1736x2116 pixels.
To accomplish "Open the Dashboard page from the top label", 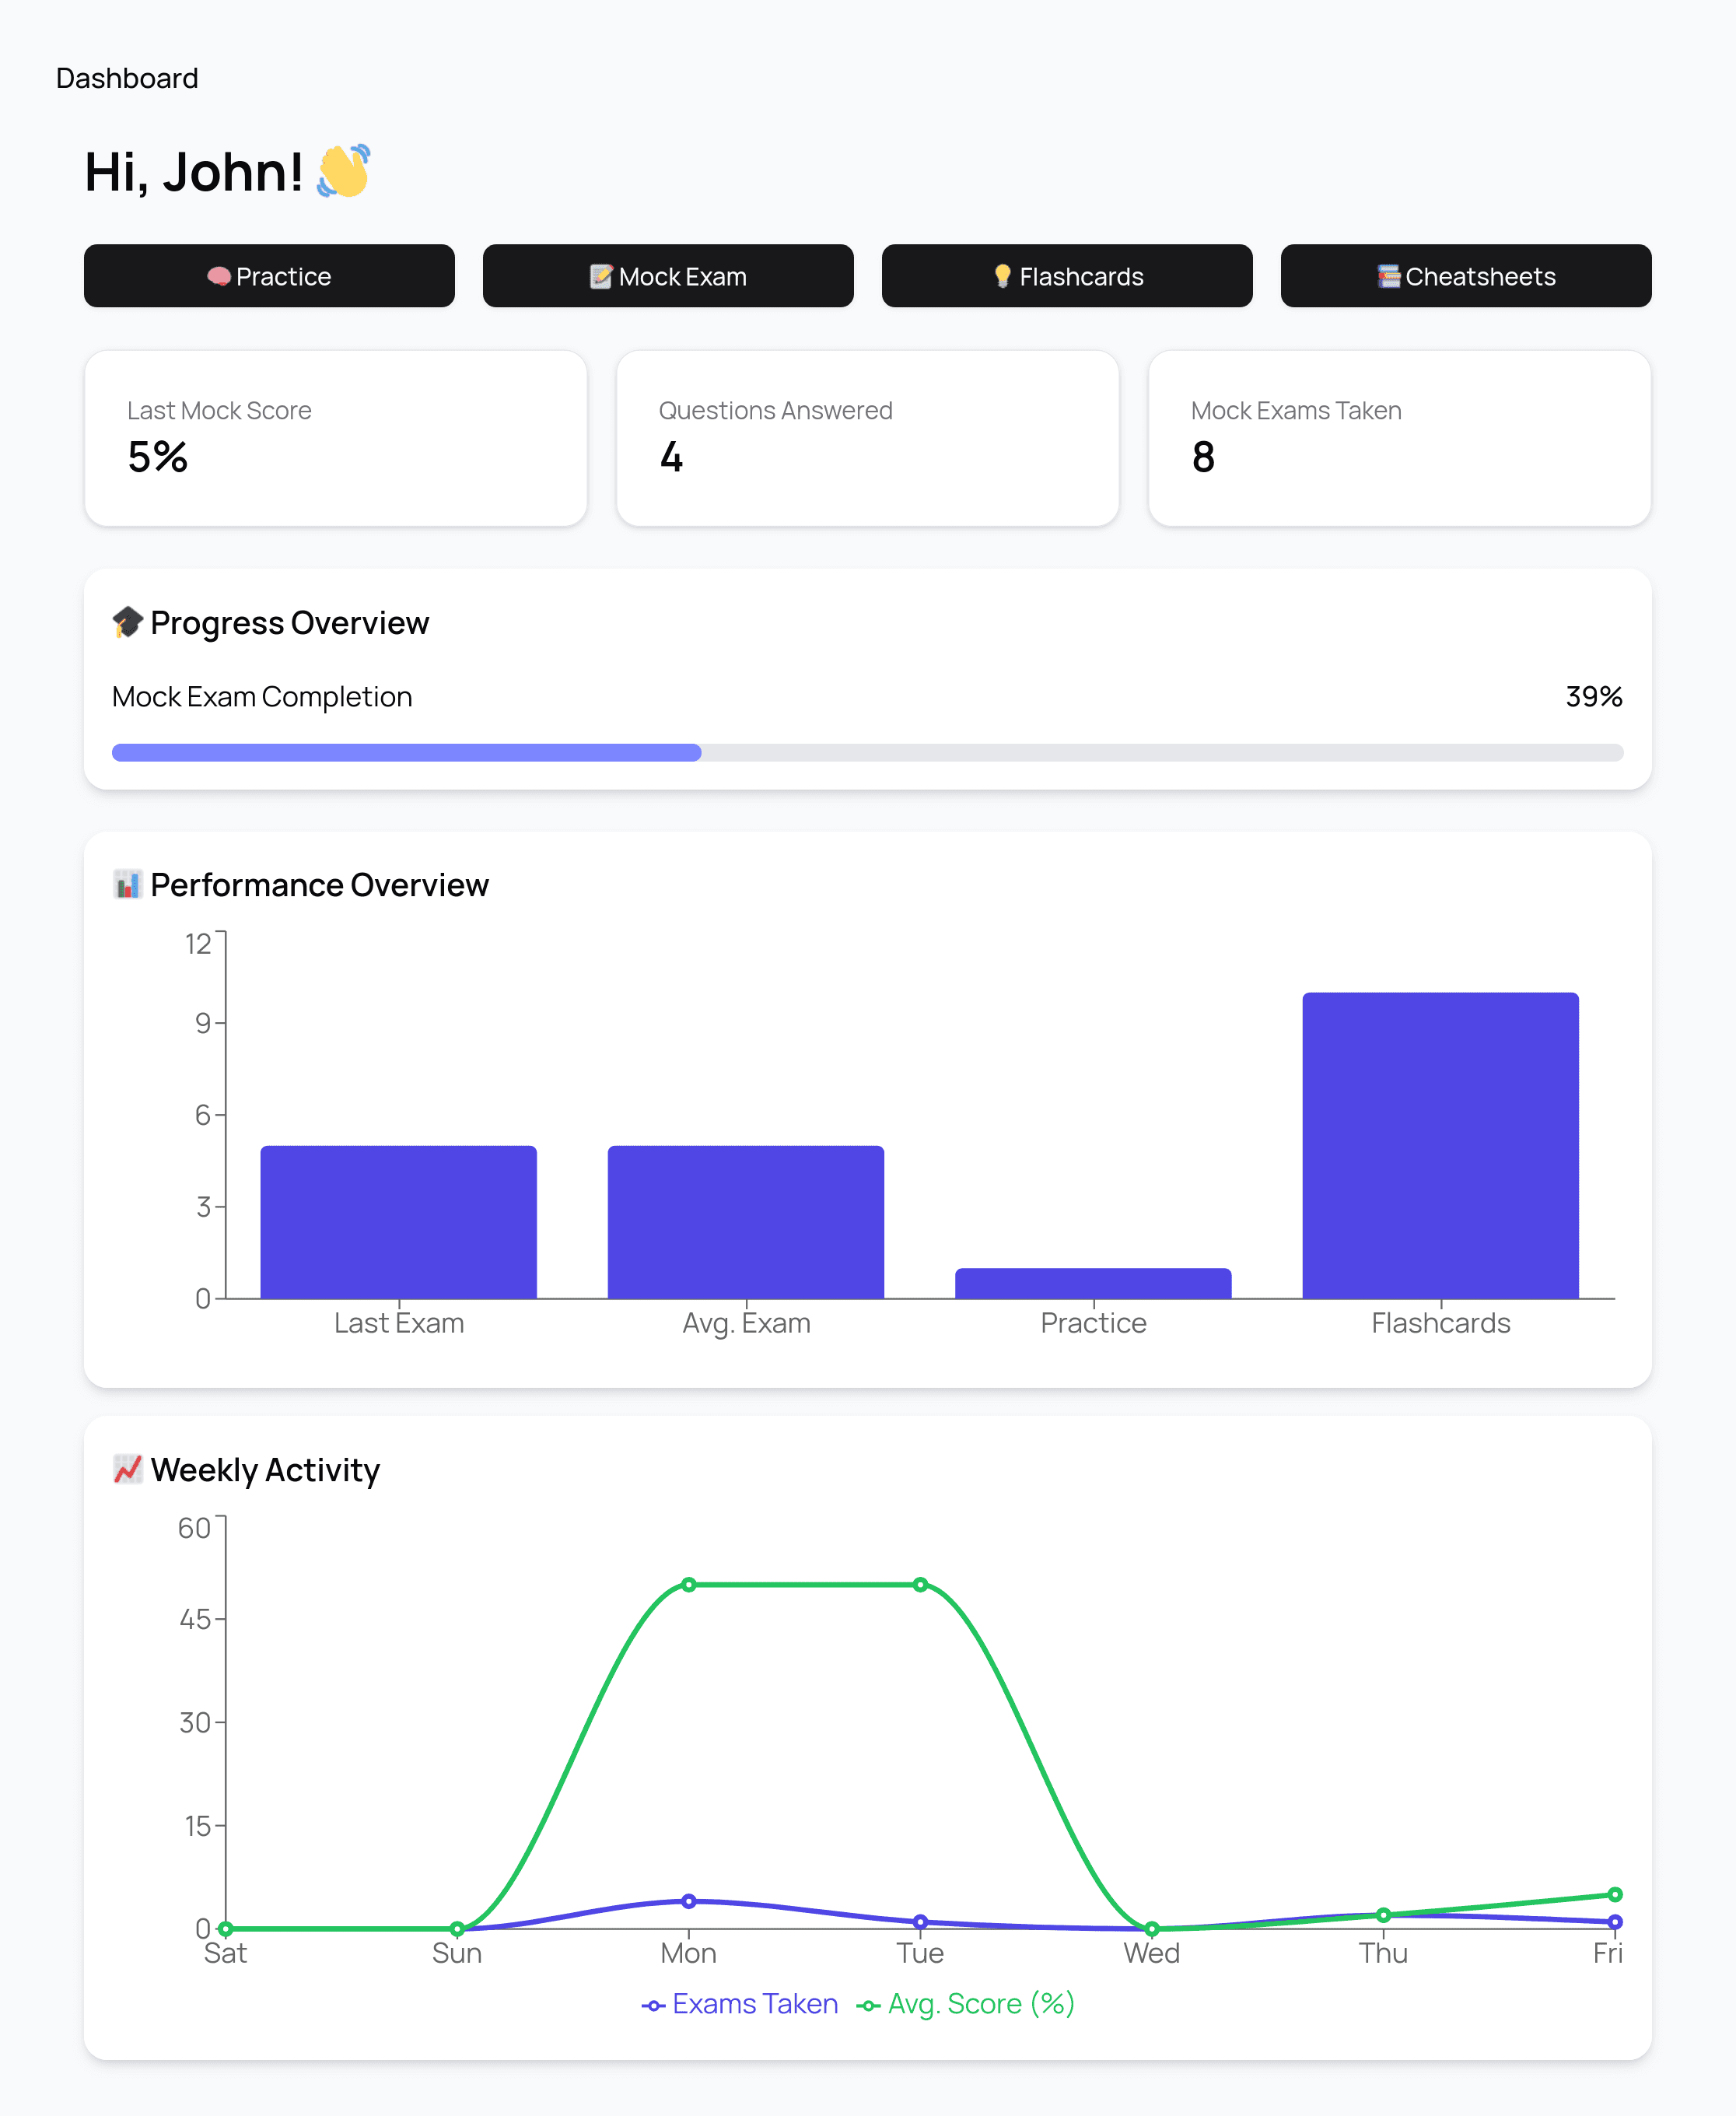I will click(x=127, y=77).
